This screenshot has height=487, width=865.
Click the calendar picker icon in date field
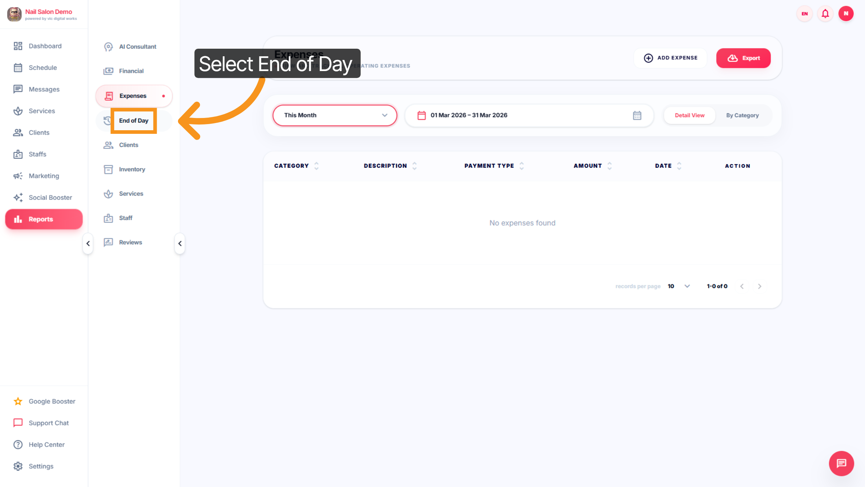637,115
